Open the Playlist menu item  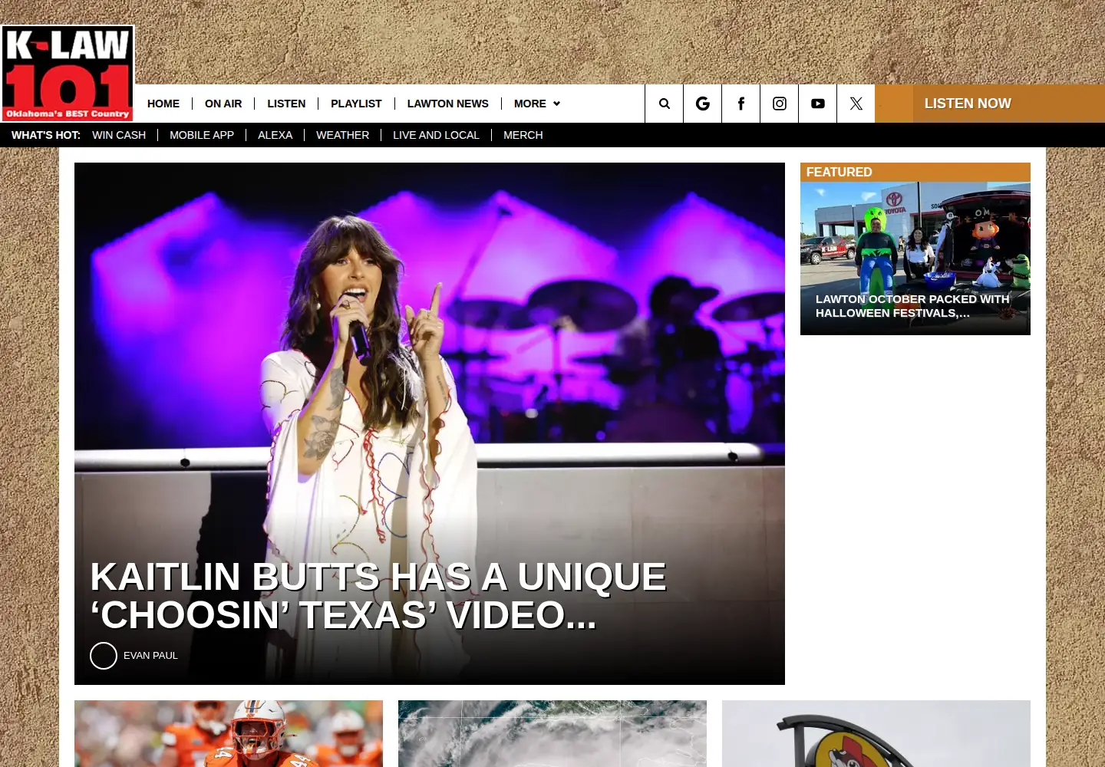click(356, 104)
